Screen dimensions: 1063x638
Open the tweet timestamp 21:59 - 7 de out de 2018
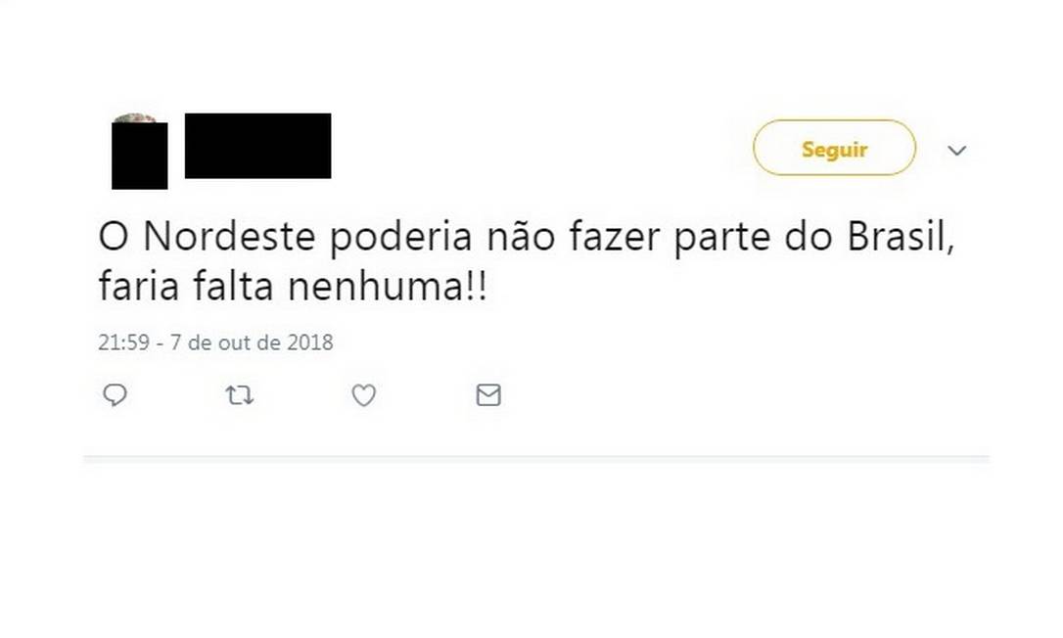click(x=215, y=343)
